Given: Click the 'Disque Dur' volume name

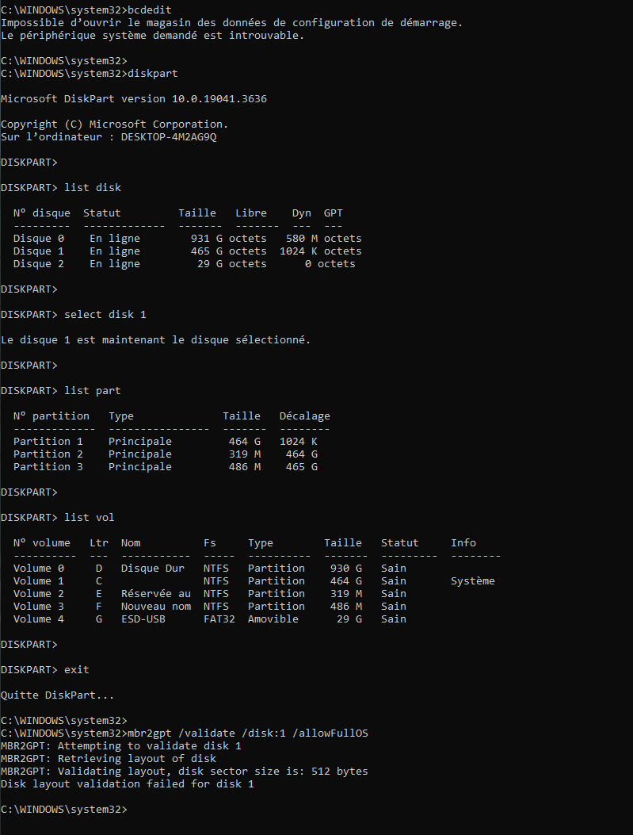Looking at the screenshot, I should (153, 569).
